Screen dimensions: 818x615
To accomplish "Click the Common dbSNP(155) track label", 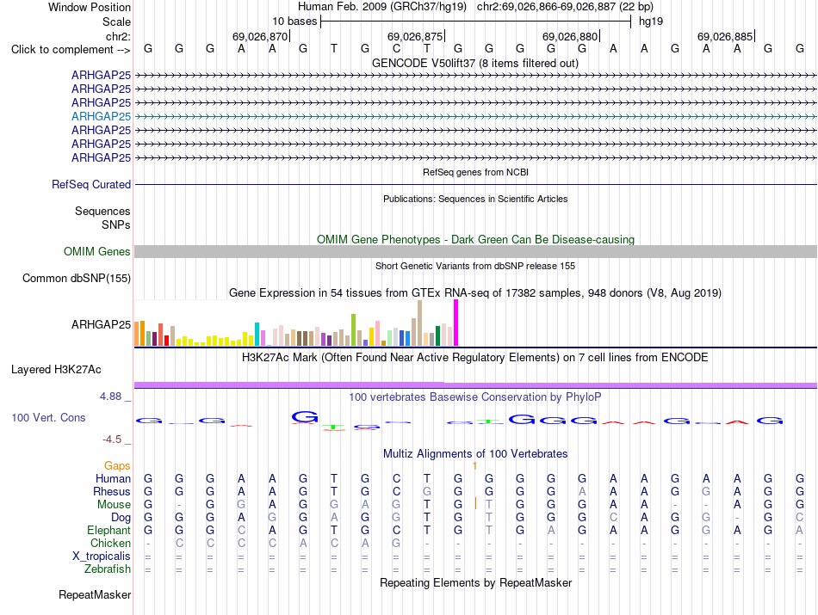I will click(77, 279).
